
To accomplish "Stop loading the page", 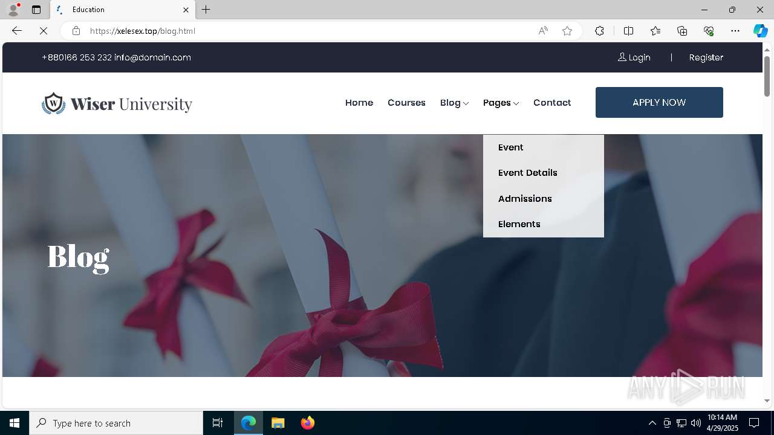I will pyautogui.click(x=44, y=31).
